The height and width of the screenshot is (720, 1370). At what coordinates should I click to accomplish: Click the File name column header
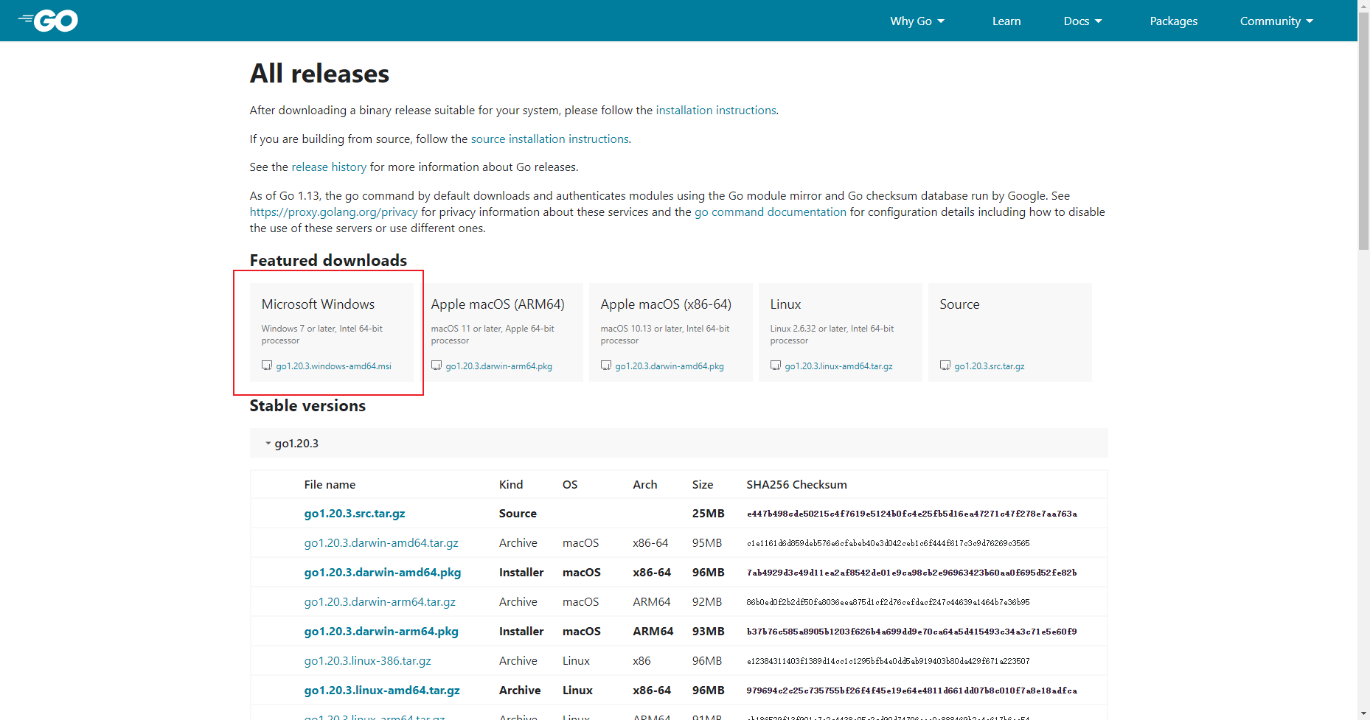tap(330, 484)
